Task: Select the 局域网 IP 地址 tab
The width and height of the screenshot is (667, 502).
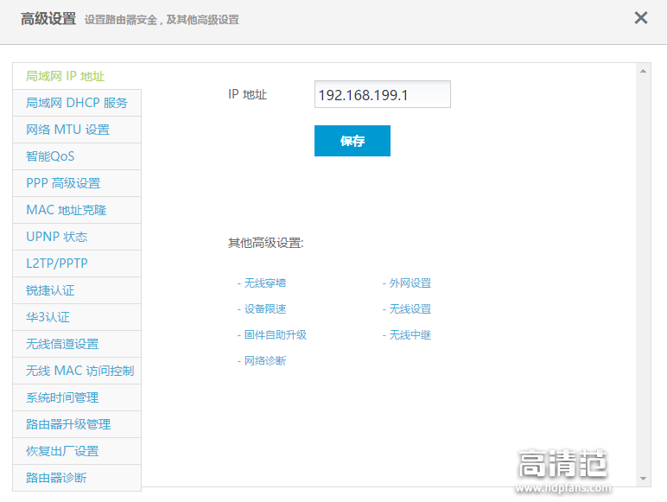Action: coord(77,76)
